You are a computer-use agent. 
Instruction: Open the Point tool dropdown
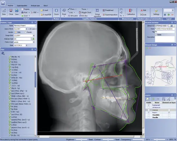(64, 16)
